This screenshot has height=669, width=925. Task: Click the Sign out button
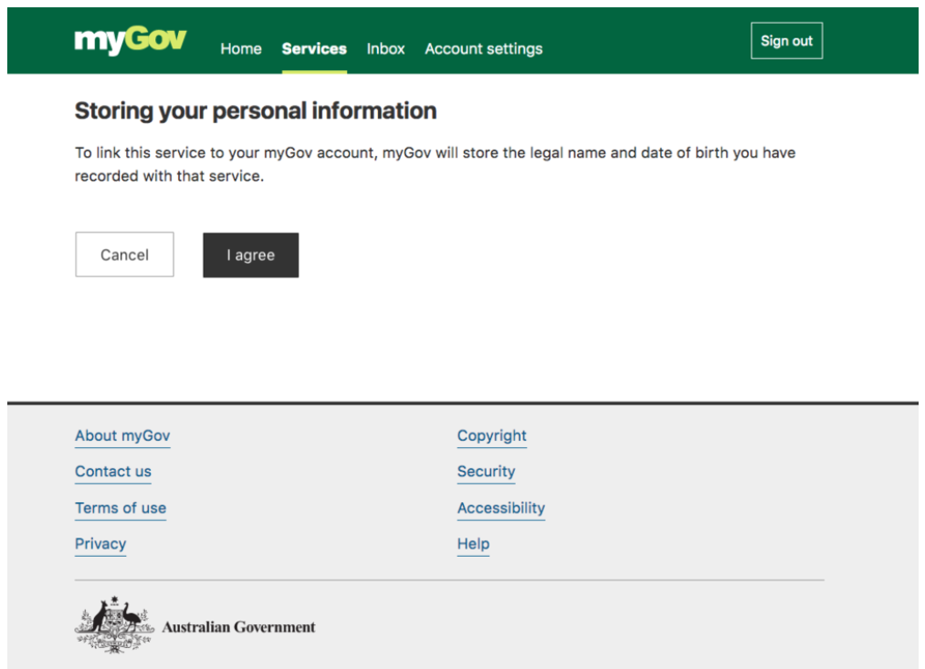(786, 41)
